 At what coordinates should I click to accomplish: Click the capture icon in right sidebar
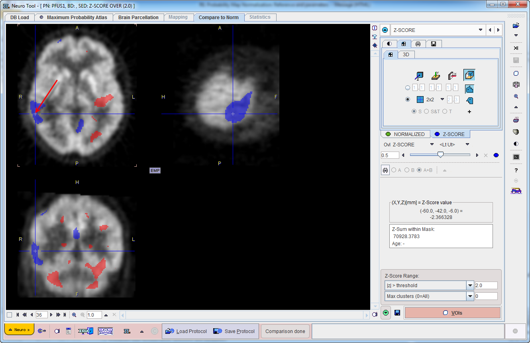pos(516,85)
